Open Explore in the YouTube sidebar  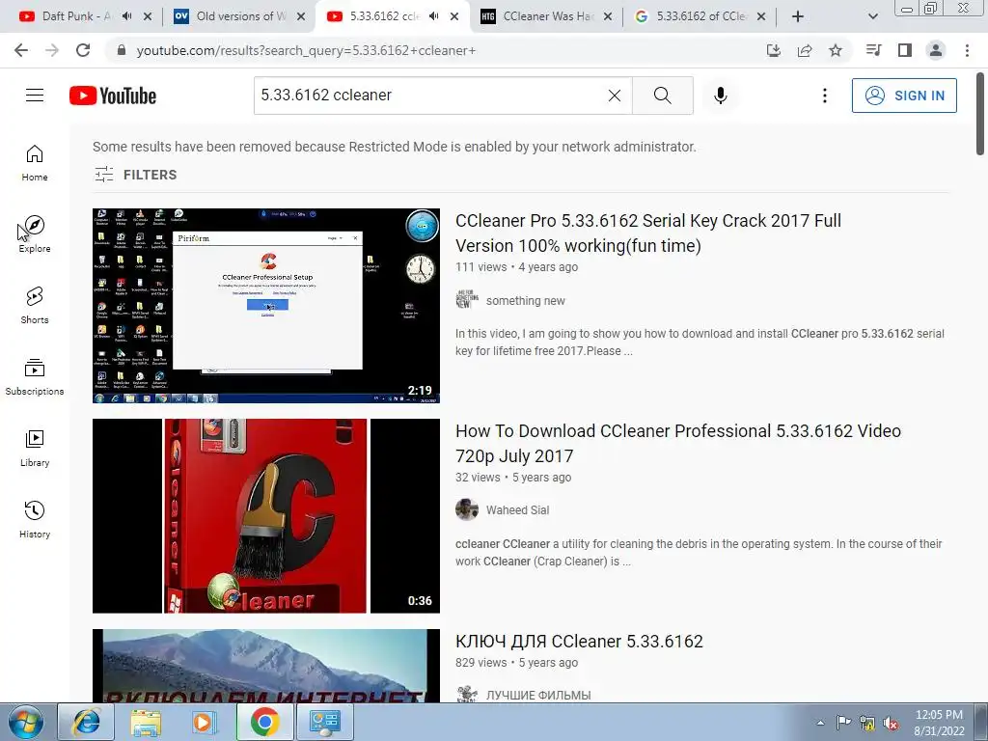click(x=35, y=233)
